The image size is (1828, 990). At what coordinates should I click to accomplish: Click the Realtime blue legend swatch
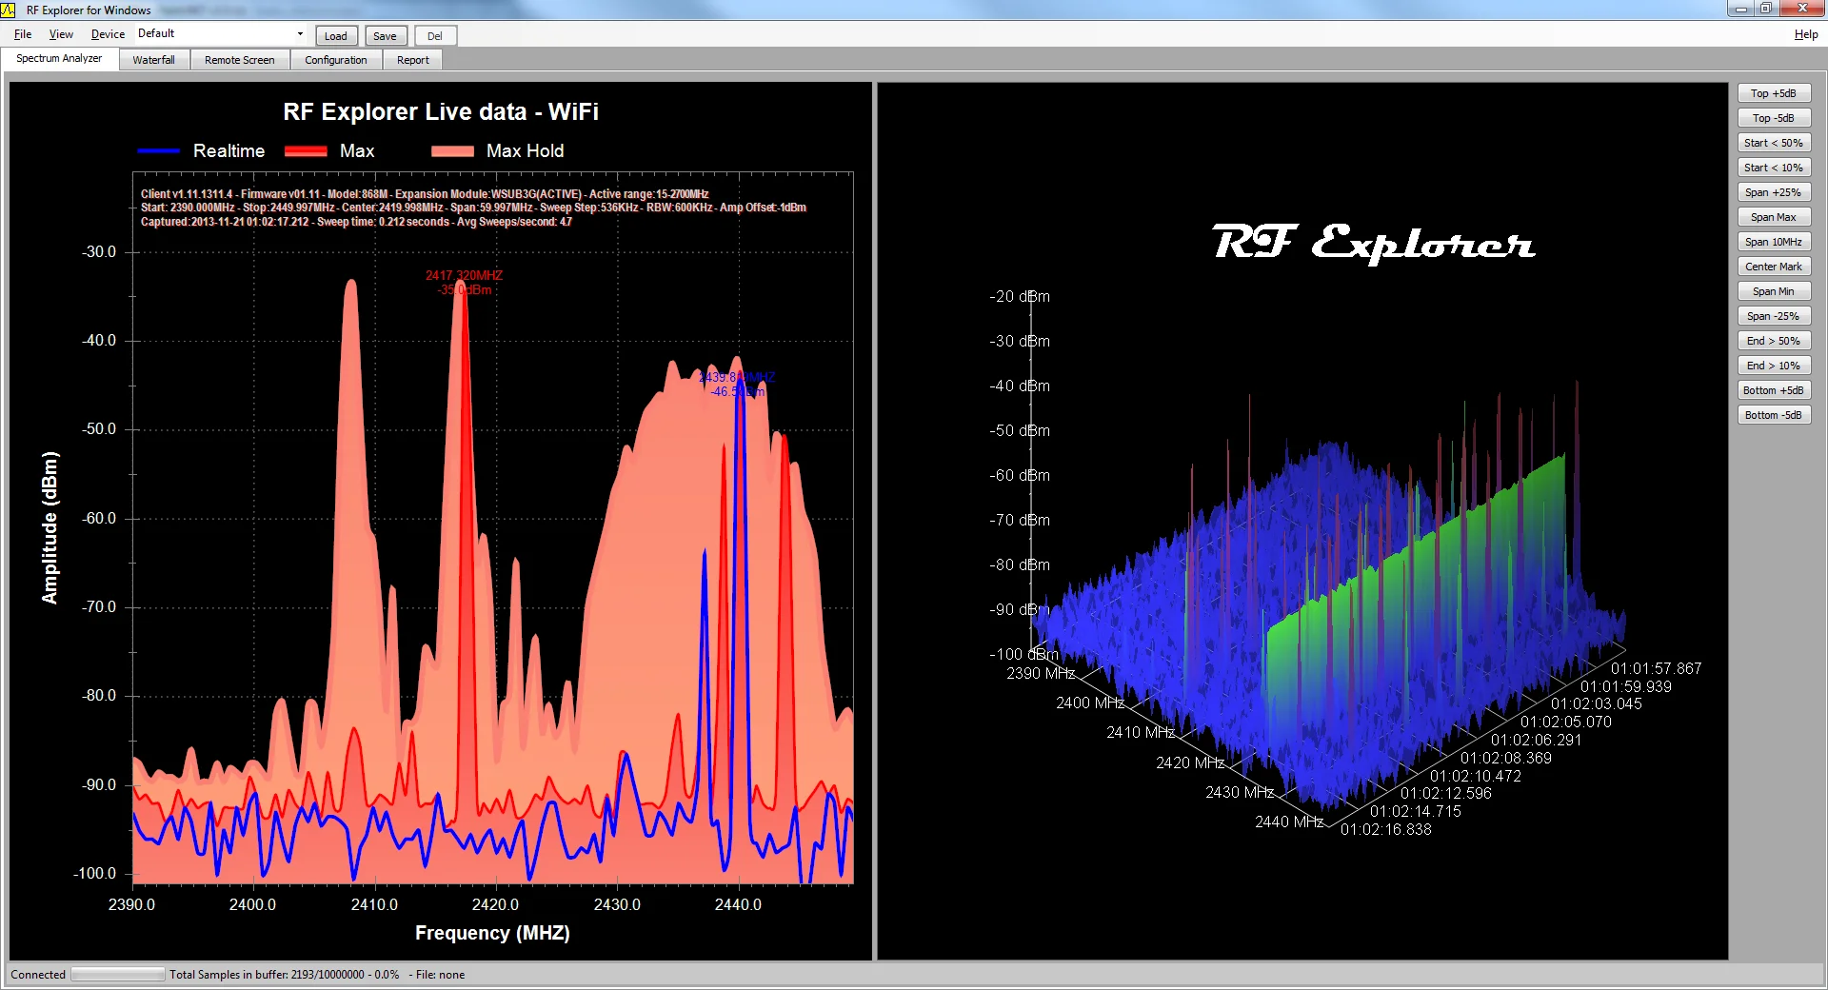[x=158, y=151]
